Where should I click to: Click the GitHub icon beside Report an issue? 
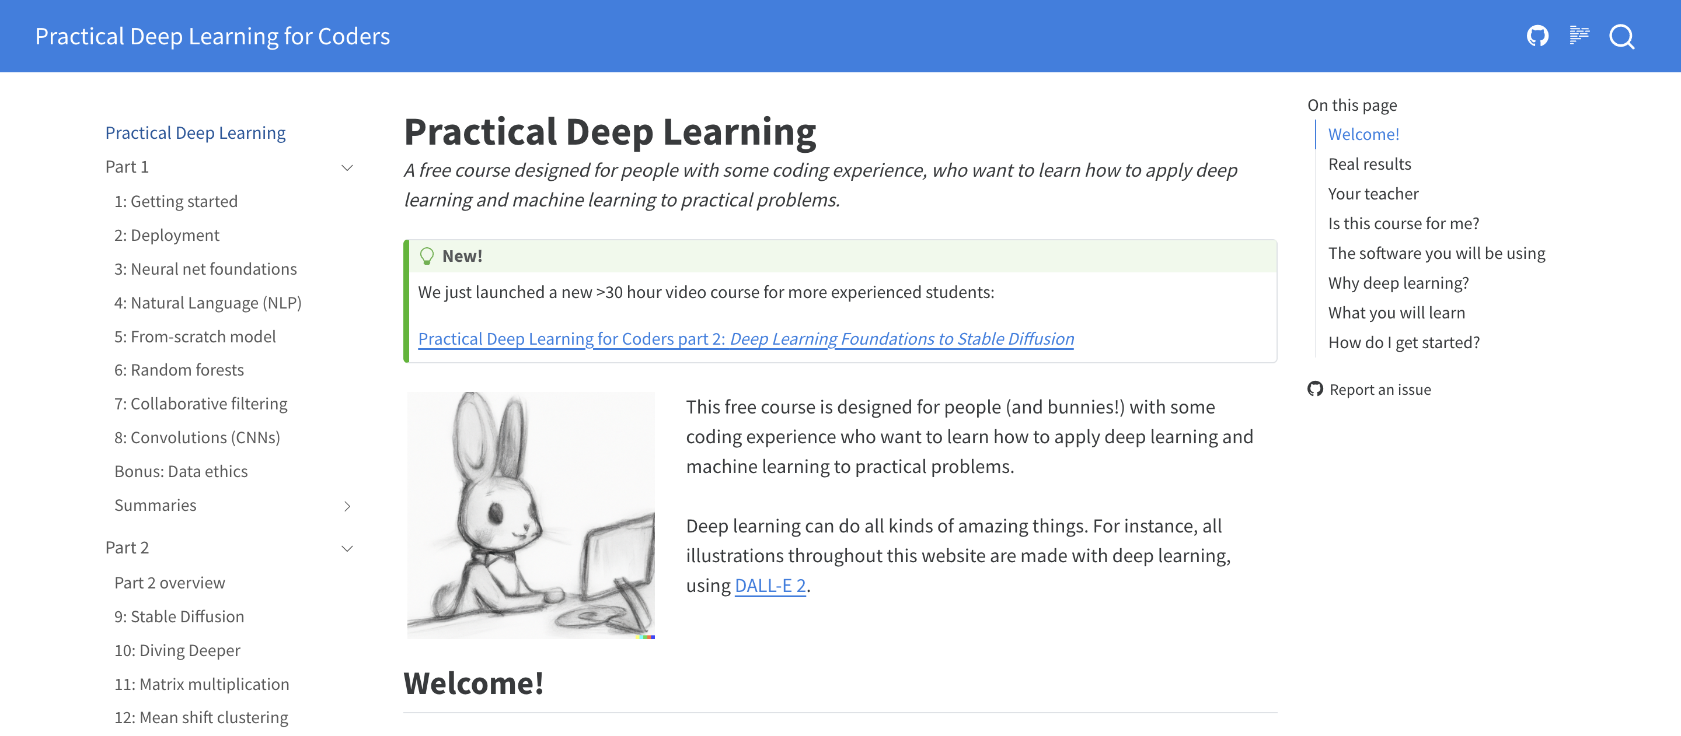point(1315,389)
